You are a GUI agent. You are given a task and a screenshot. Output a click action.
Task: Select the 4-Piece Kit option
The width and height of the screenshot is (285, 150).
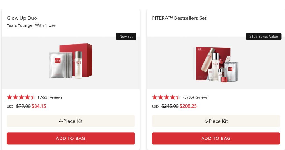coord(71,121)
